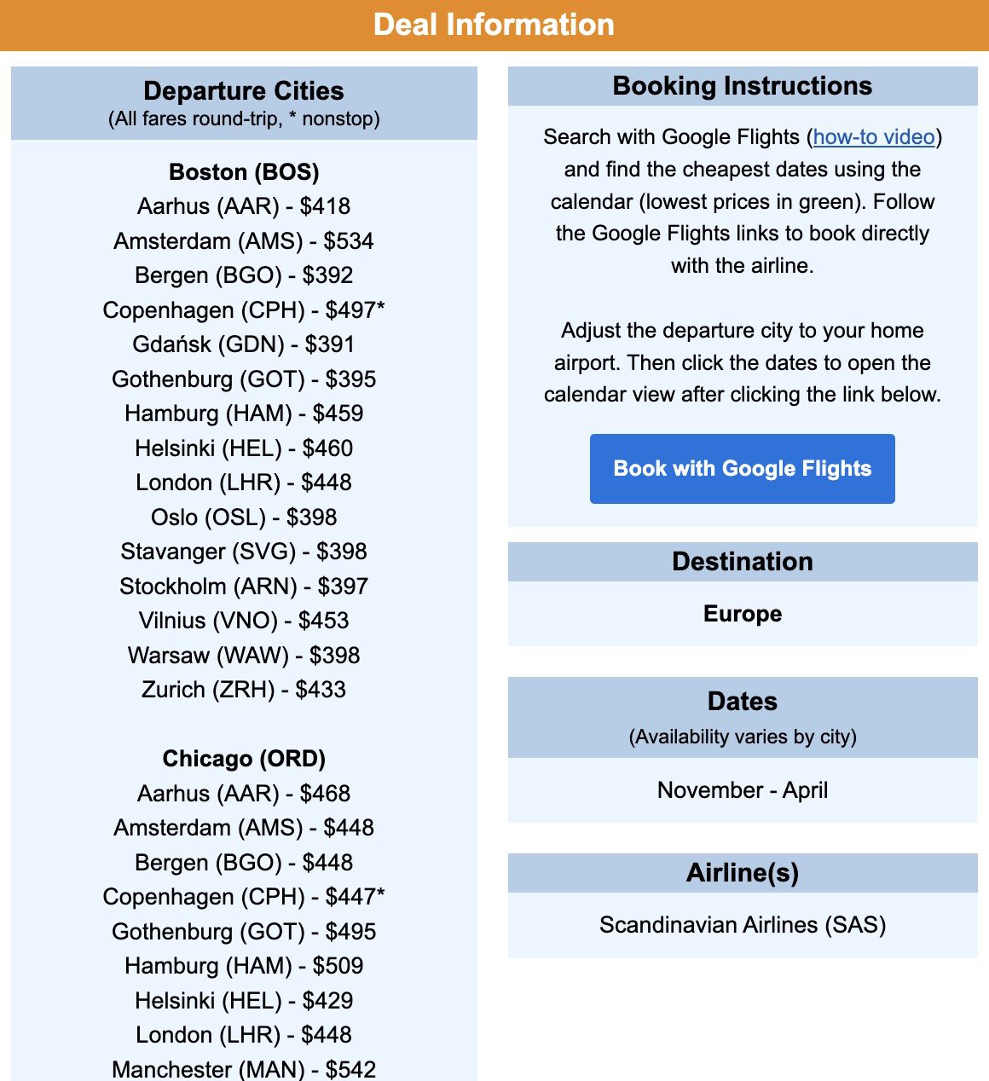
Task: Open the how-to video link
Action: pos(871,136)
